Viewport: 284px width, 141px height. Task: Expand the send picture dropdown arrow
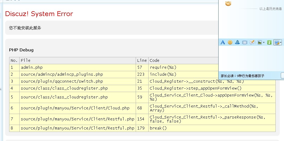tap(264, 43)
